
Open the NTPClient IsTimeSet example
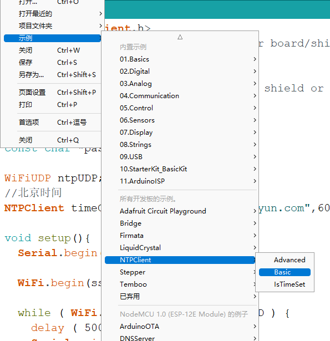pyautogui.click(x=285, y=284)
